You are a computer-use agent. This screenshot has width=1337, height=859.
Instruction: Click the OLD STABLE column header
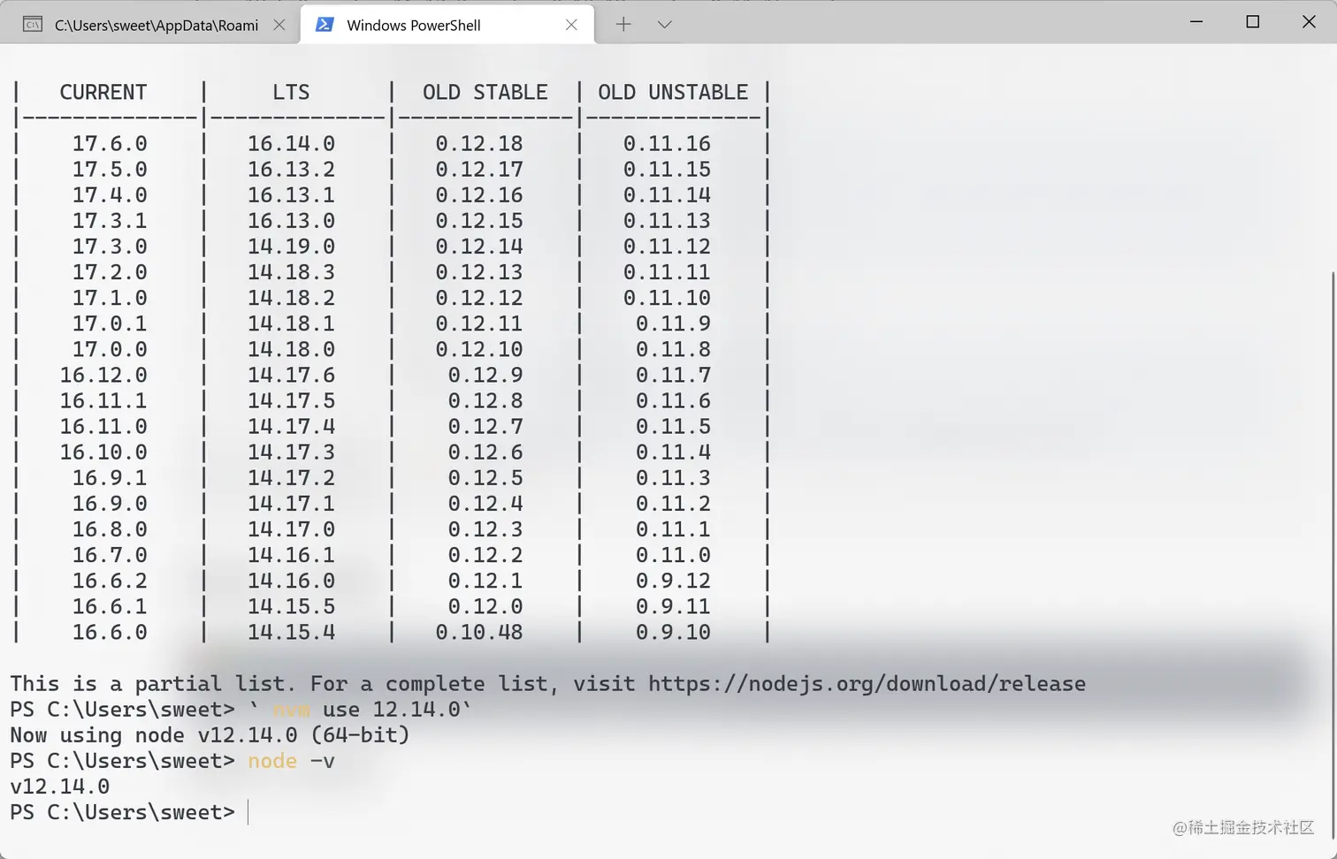485,92
